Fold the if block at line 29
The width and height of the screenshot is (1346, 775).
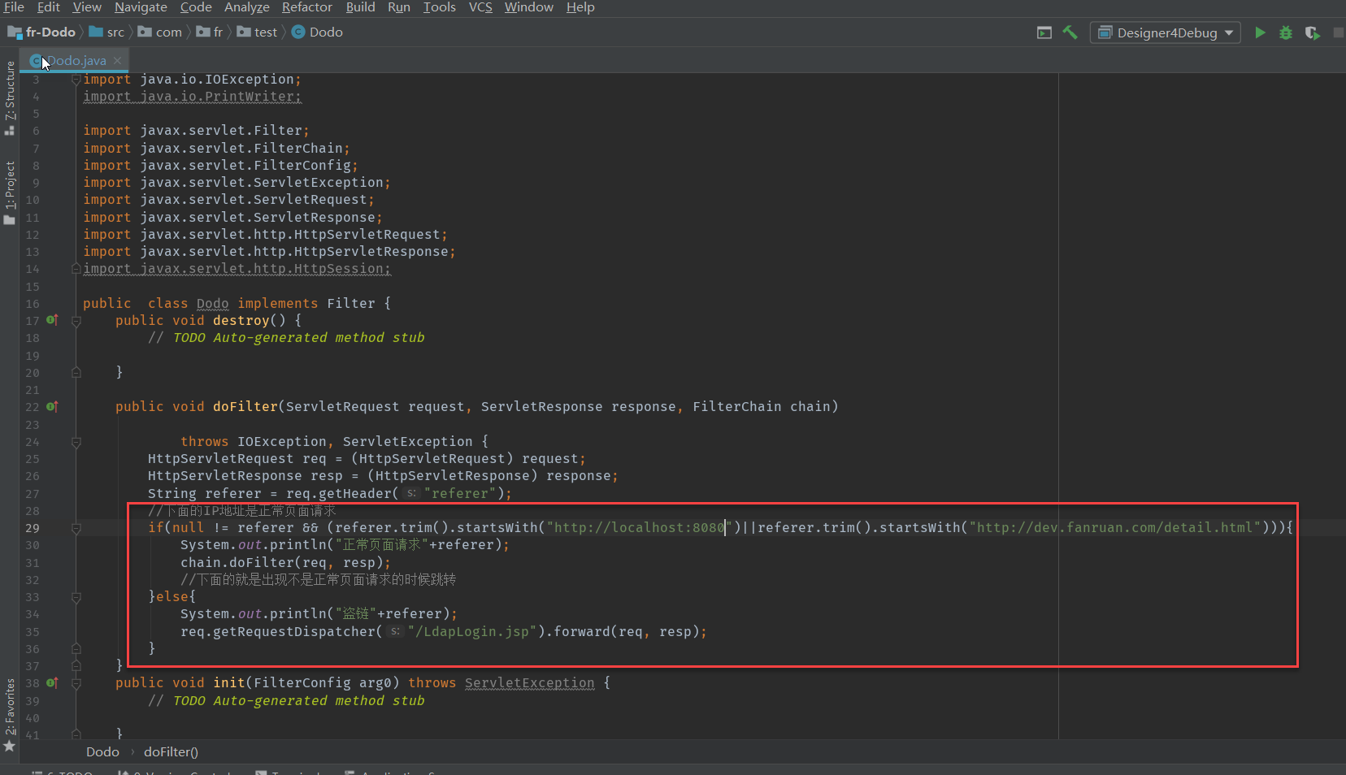coord(76,528)
